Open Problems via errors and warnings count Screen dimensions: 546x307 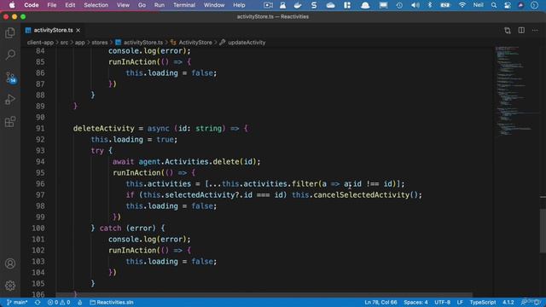click(x=59, y=302)
